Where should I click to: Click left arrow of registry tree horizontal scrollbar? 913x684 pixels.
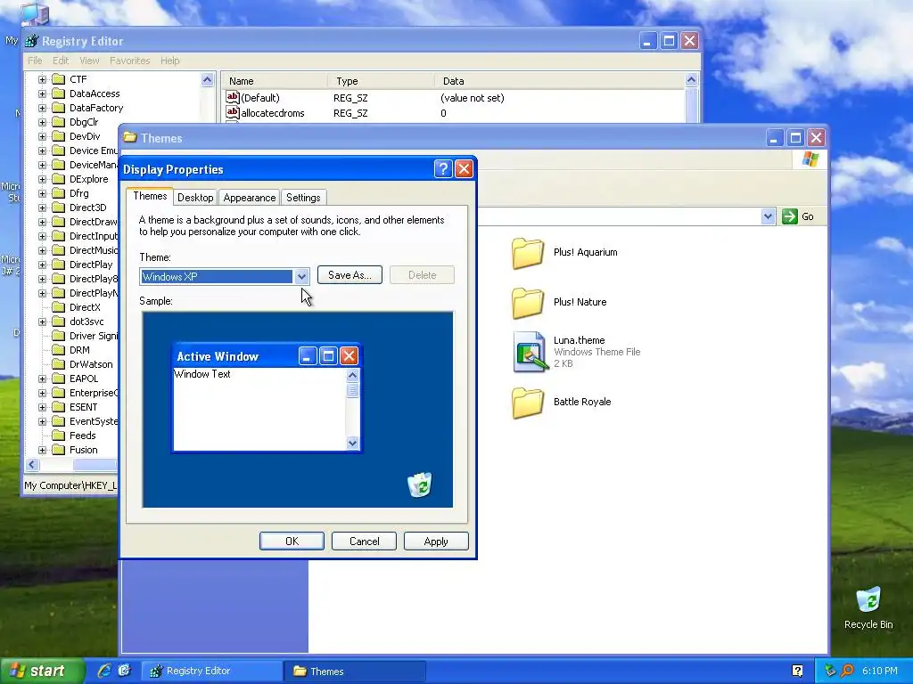pos(33,465)
